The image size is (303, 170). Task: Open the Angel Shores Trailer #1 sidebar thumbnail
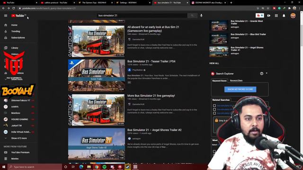point(219,51)
